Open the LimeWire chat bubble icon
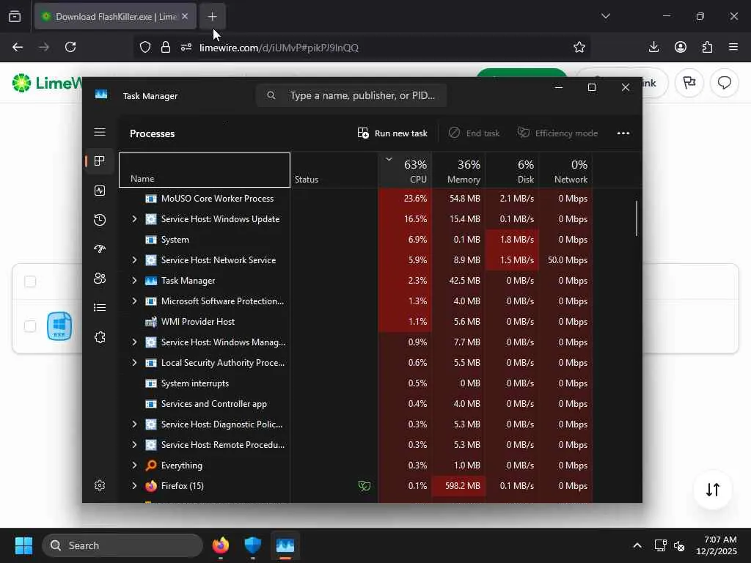Screen dimensions: 751x563 tap(724, 83)
